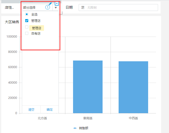Click the 店性.. filter label
169x133 pixels.
[9, 7]
